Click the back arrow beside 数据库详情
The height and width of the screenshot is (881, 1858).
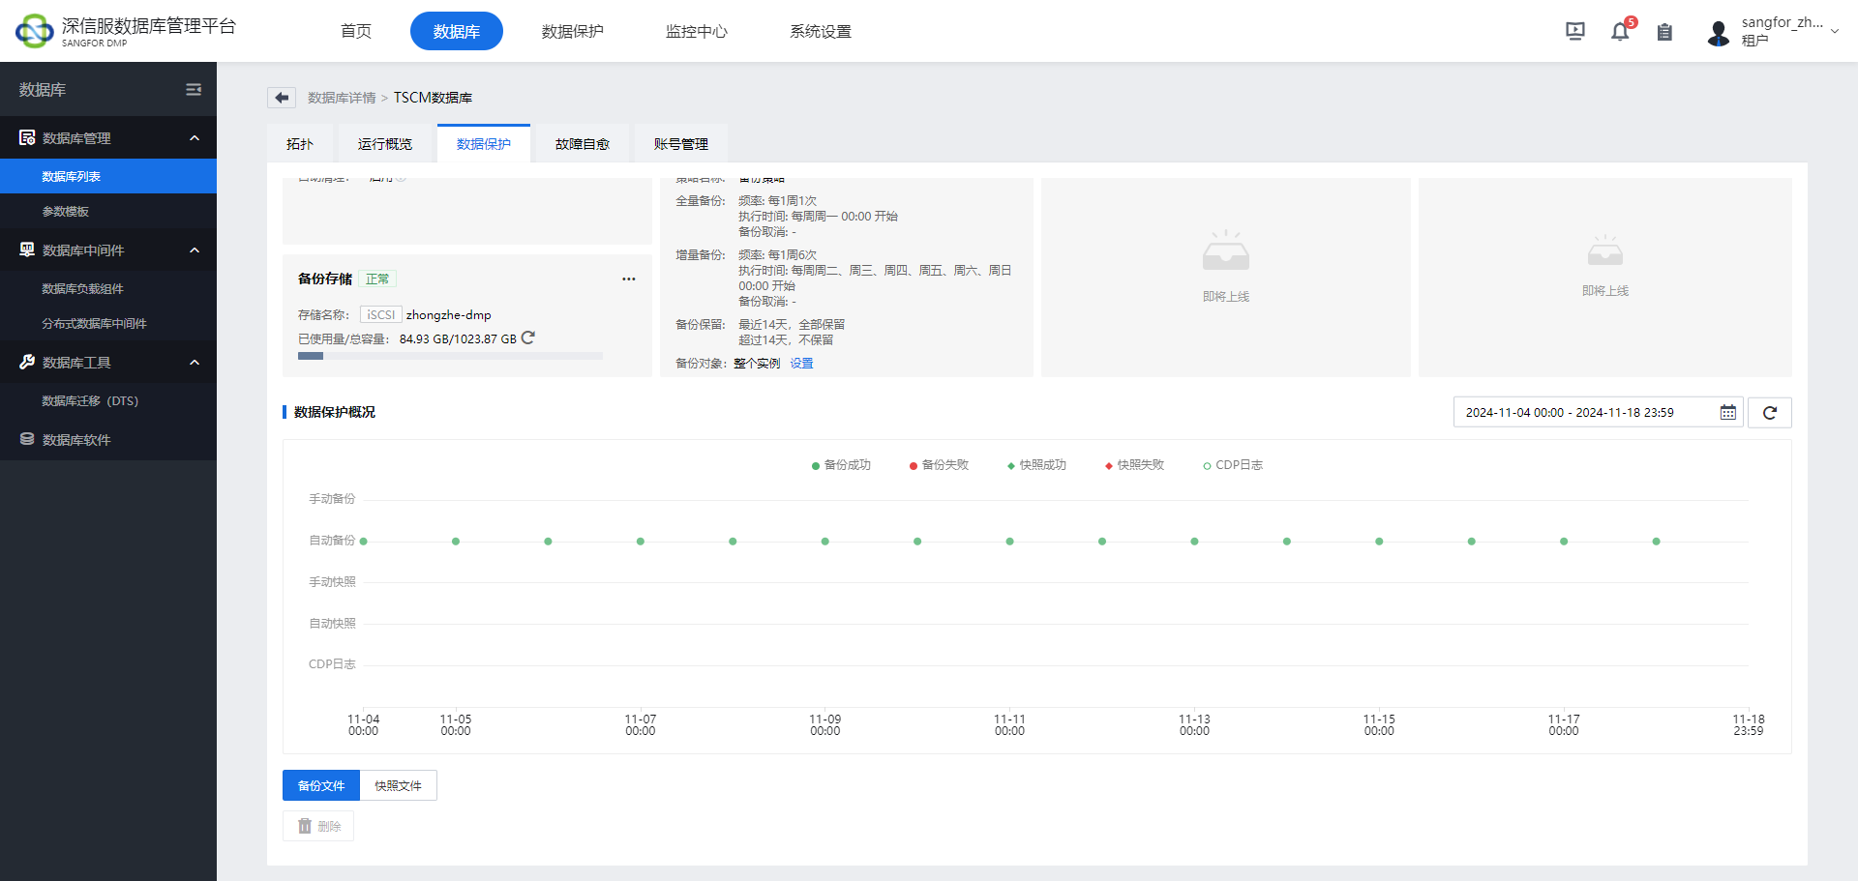click(x=281, y=98)
